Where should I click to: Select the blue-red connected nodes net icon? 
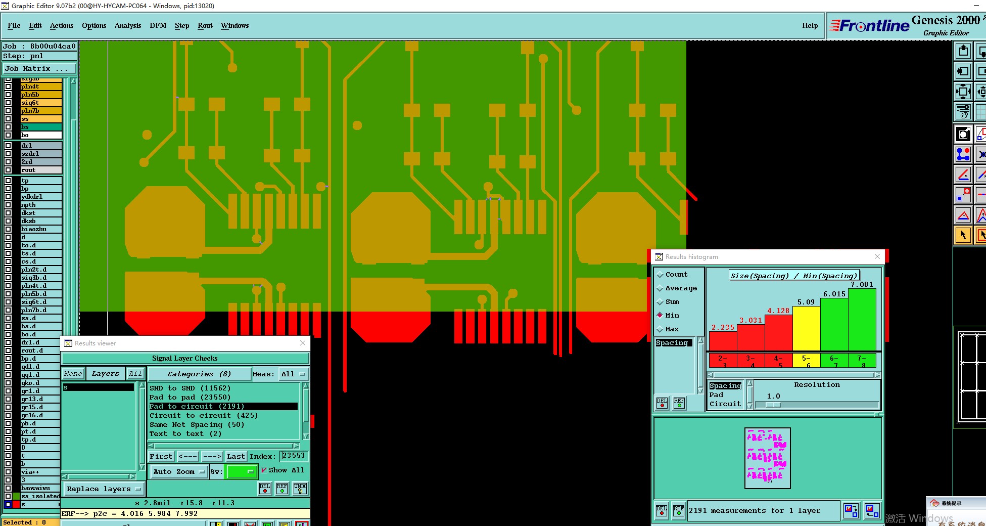point(963,154)
